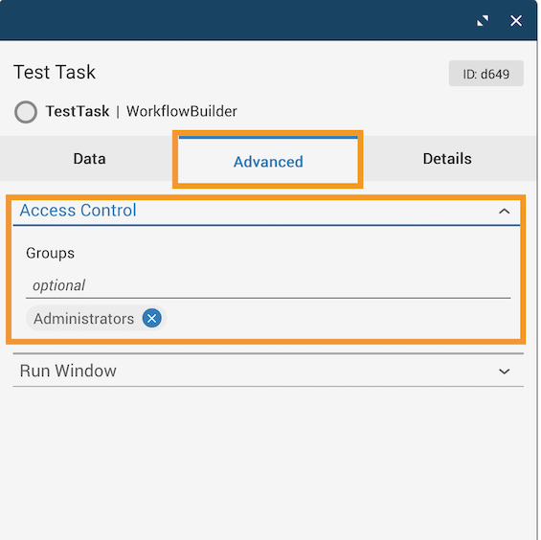Click the expand/collapse panel arrows icon

[x=483, y=21]
